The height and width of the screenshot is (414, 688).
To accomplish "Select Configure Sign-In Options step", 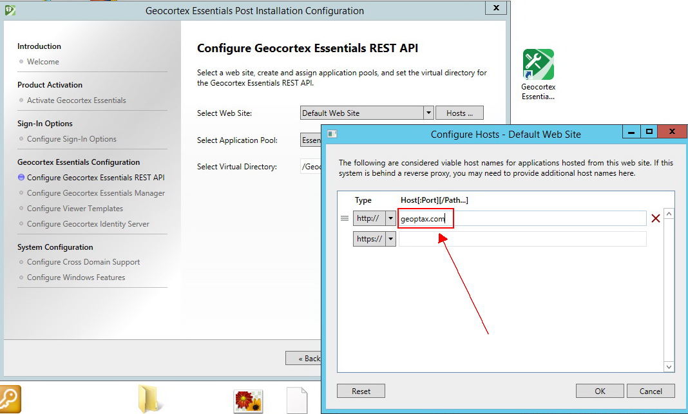I will tap(72, 139).
